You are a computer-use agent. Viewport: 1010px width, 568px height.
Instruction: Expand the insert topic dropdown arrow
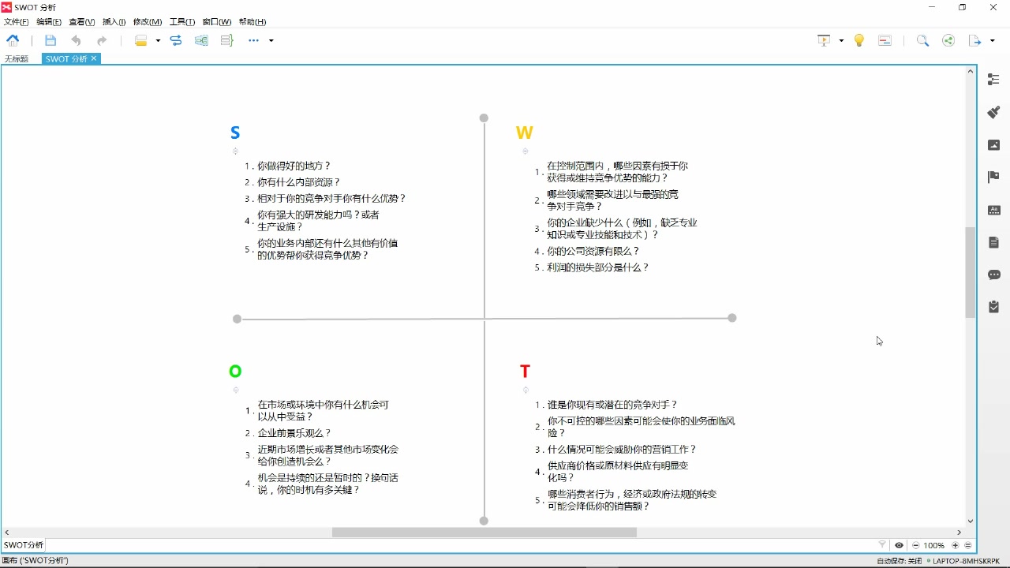(158, 40)
